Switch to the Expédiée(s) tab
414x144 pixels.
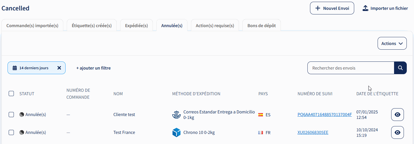136,25
